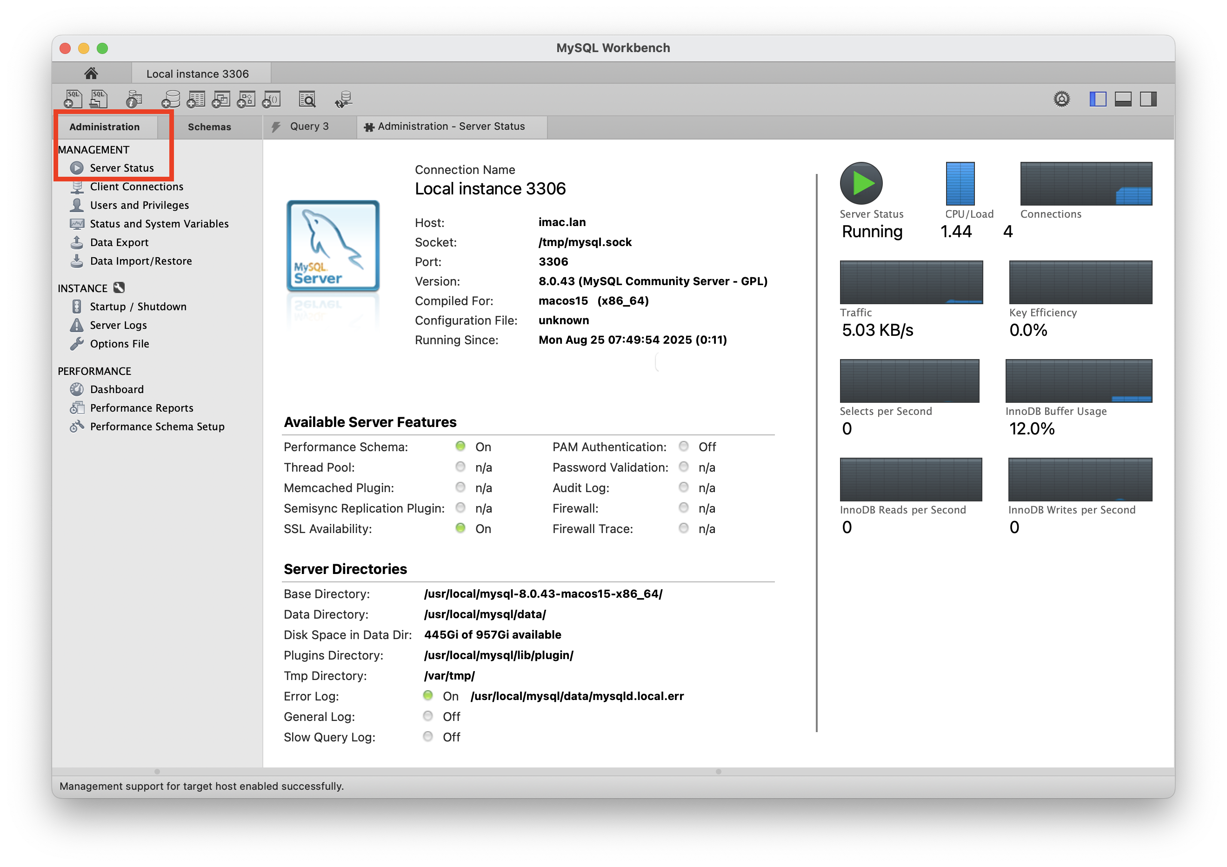Click the InnoDB Writes per Second graph

pos(1080,480)
